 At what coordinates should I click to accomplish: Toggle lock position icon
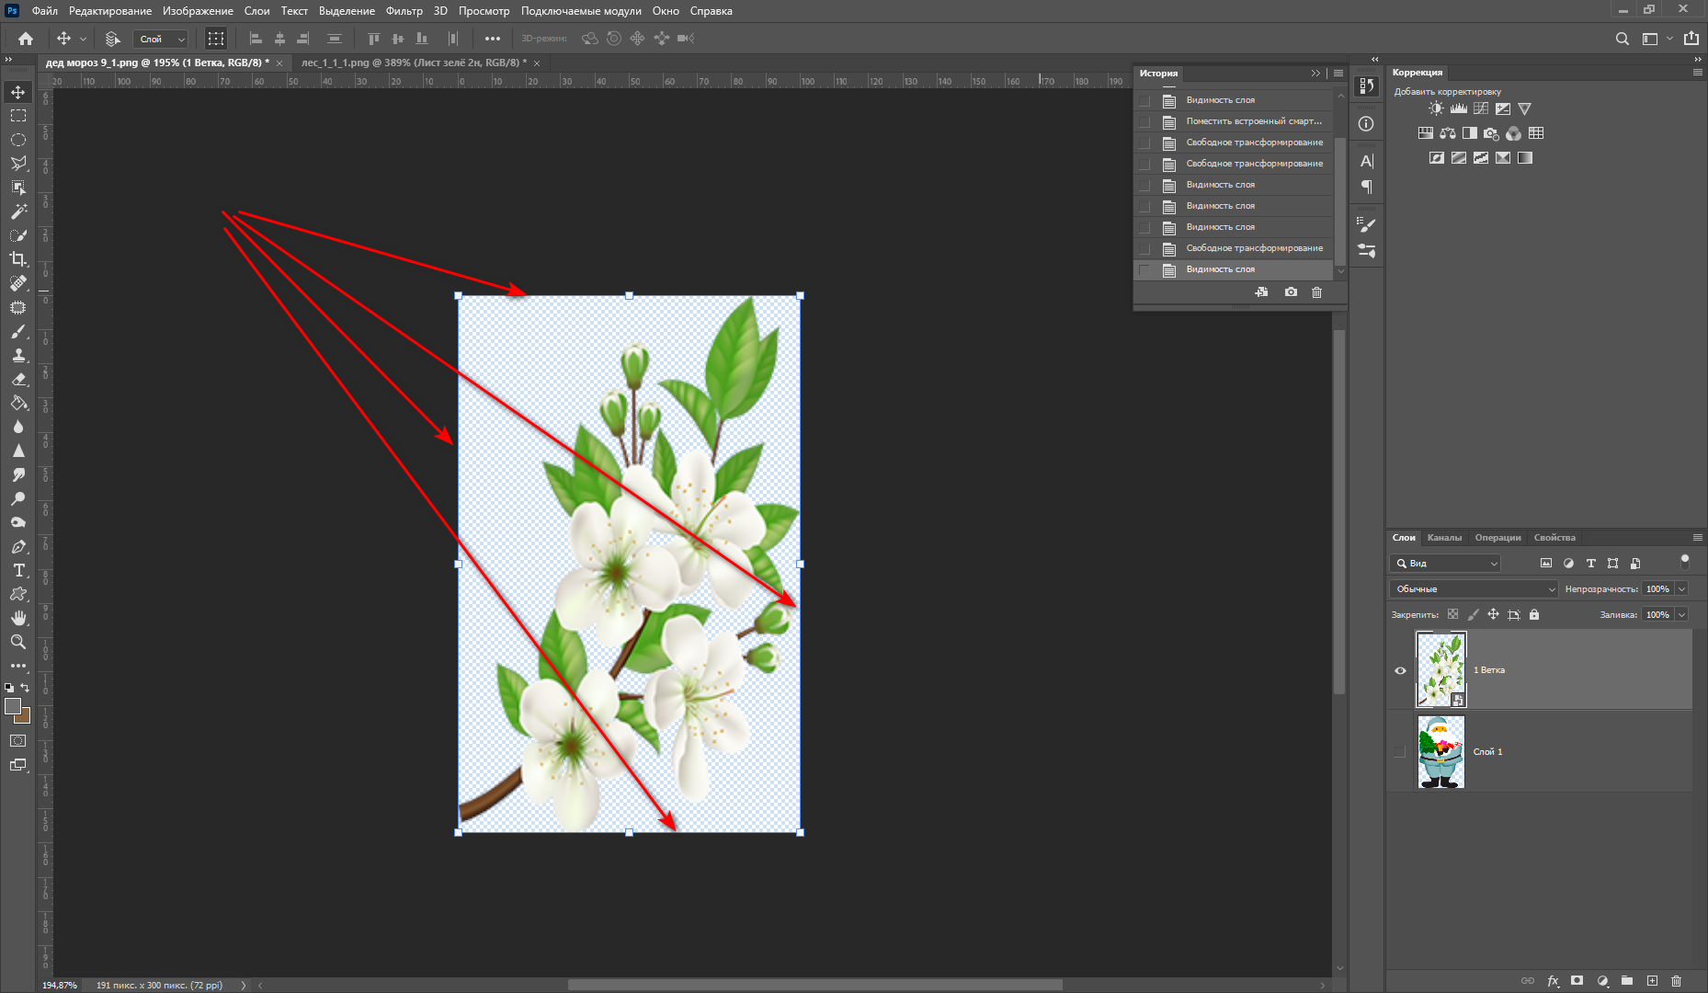pyautogui.click(x=1493, y=614)
